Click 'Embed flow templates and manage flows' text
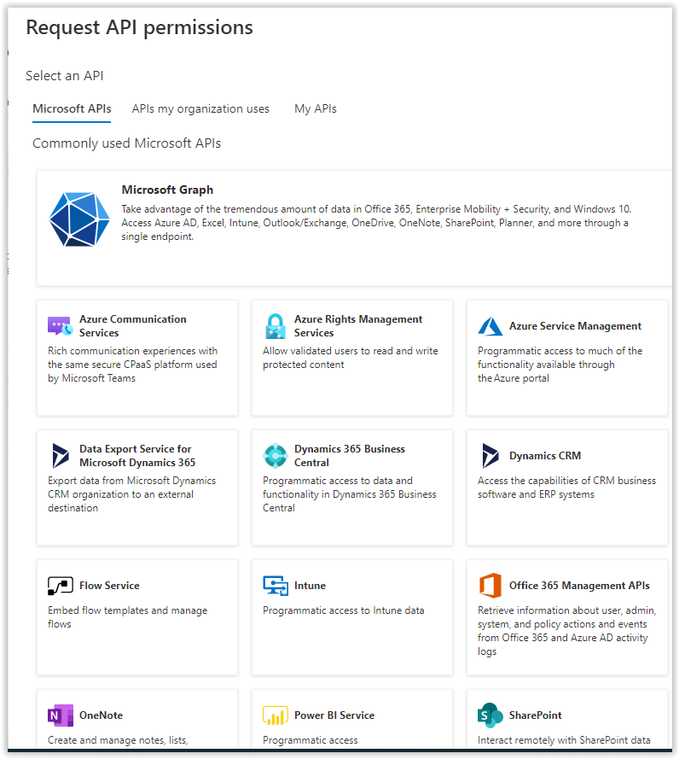This screenshot has height=759, width=679. 127,617
